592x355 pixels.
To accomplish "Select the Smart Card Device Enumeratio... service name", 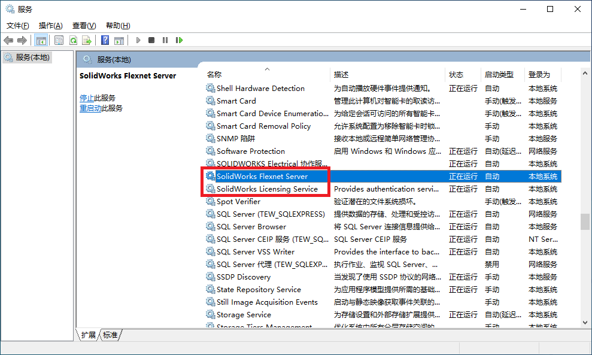I will [272, 113].
